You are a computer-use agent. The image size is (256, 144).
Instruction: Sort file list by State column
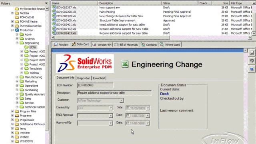[180, 3]
